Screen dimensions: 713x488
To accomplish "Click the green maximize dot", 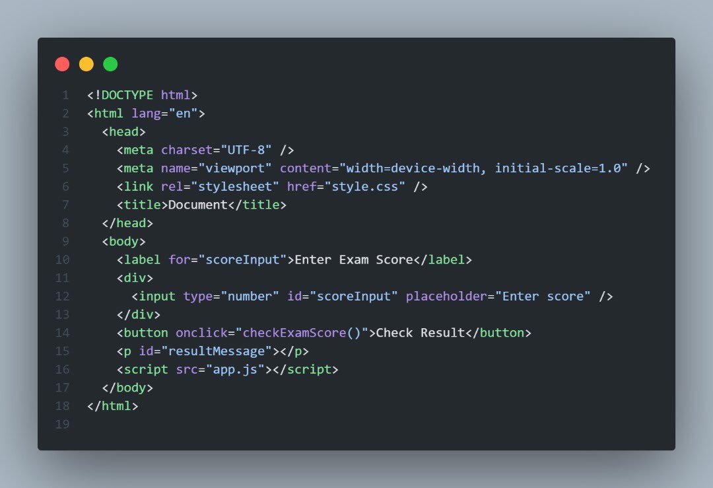I will coord(110,64).
